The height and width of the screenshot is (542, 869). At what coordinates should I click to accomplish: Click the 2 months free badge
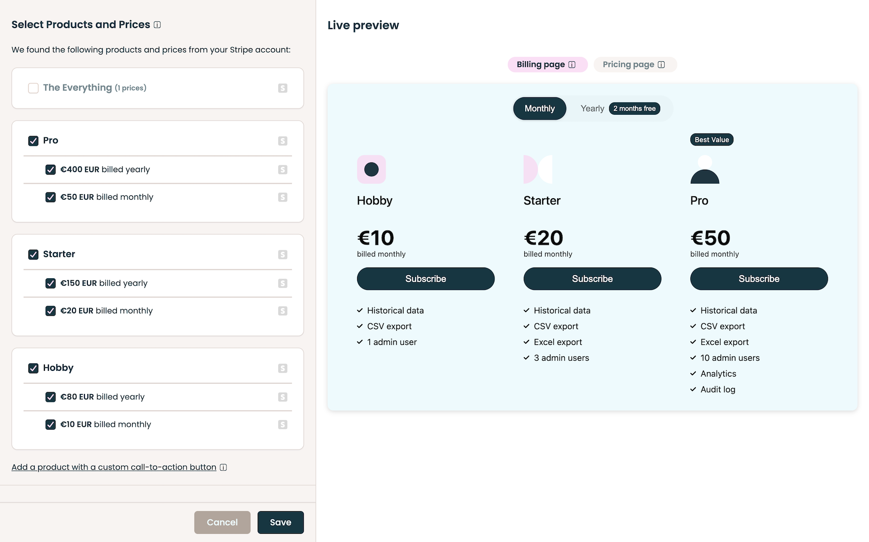634,108
